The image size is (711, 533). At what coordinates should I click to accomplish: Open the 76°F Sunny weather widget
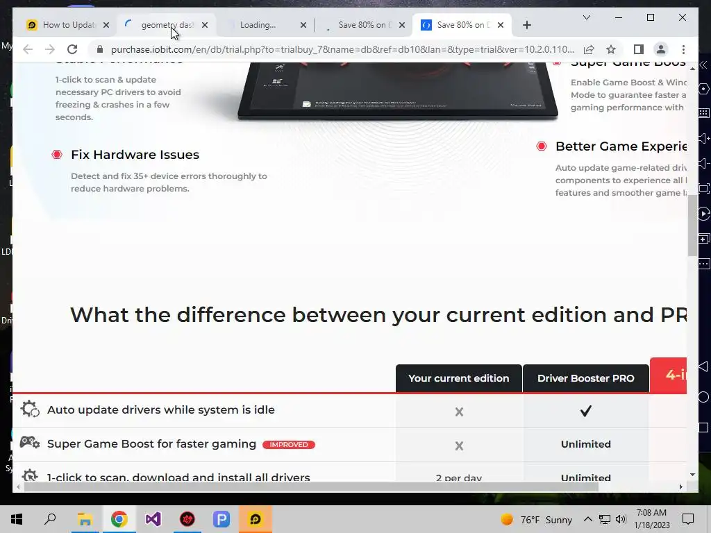[537, 520]
